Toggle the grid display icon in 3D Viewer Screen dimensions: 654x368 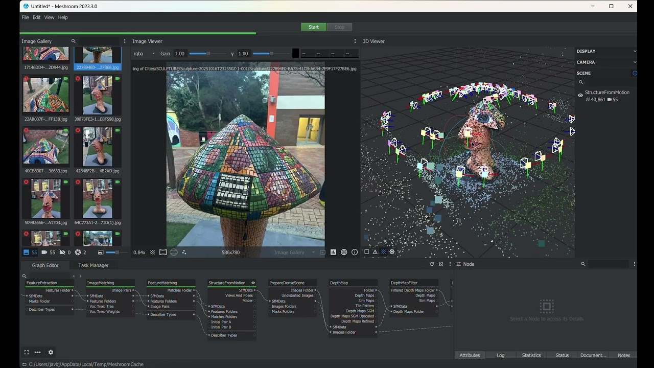click(x=384, y=251)
